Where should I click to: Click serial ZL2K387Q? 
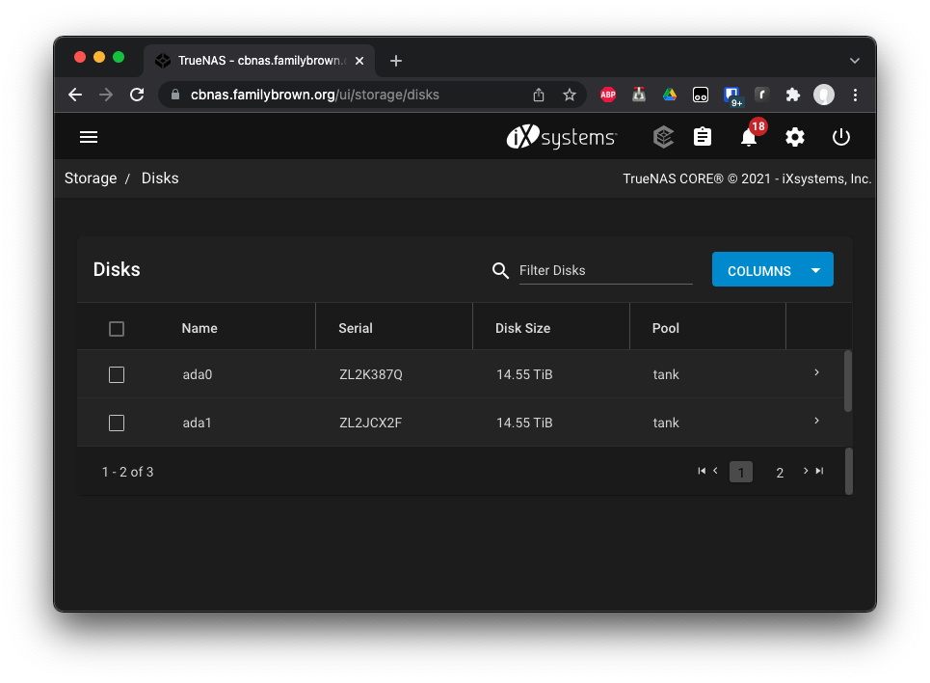(371, 374)
